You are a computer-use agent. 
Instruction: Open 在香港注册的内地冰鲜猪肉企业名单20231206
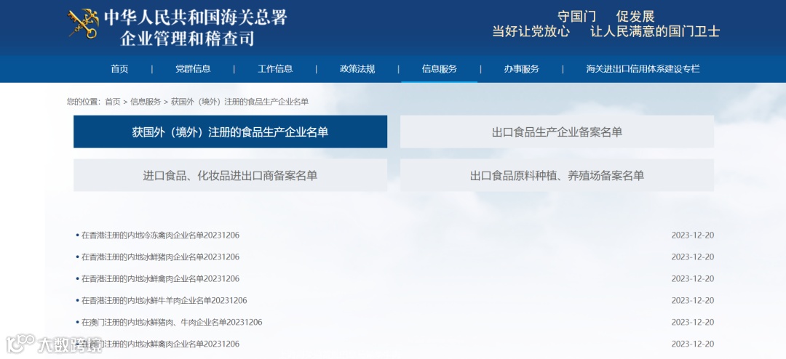[160, 257]
